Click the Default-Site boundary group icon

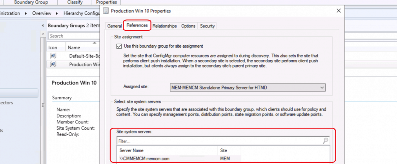click(53, 56)
